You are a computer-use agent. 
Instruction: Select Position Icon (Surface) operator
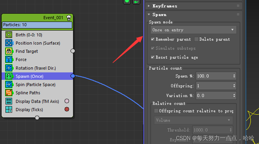pyautogui.click(x=37, y=43)
